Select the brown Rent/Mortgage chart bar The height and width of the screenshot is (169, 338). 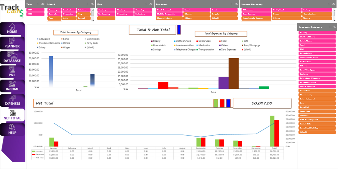(x=233, y=73)
